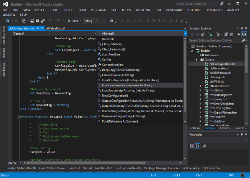Collapse the Source folder in tree
This screenshot has height=178, width=250.
click(x=196, y=60)
